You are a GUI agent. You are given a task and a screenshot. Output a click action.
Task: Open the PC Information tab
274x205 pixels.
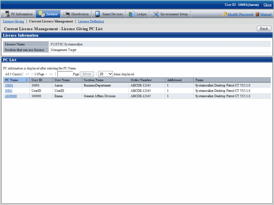[18, 14]
